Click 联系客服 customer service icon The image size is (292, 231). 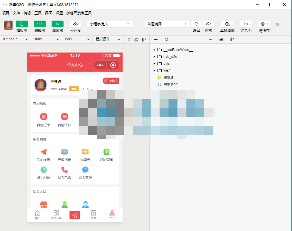click(85, 170)
